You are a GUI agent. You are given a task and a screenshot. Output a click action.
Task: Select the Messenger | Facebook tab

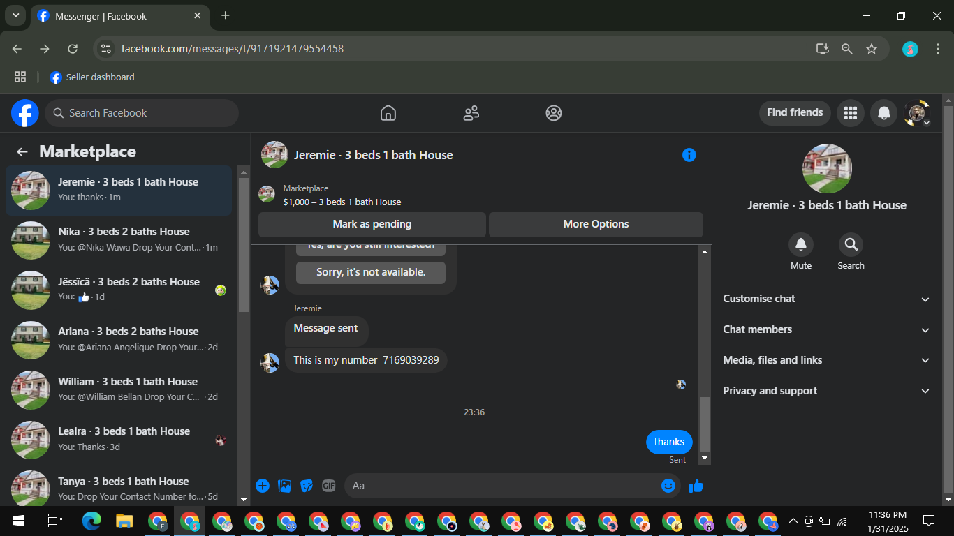(120, 16)
